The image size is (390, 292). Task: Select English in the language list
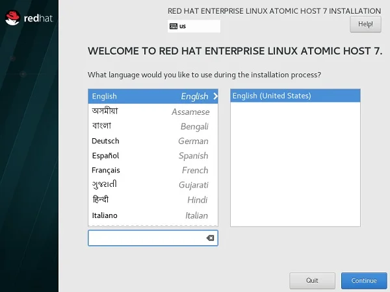click(x=153, y=96)
